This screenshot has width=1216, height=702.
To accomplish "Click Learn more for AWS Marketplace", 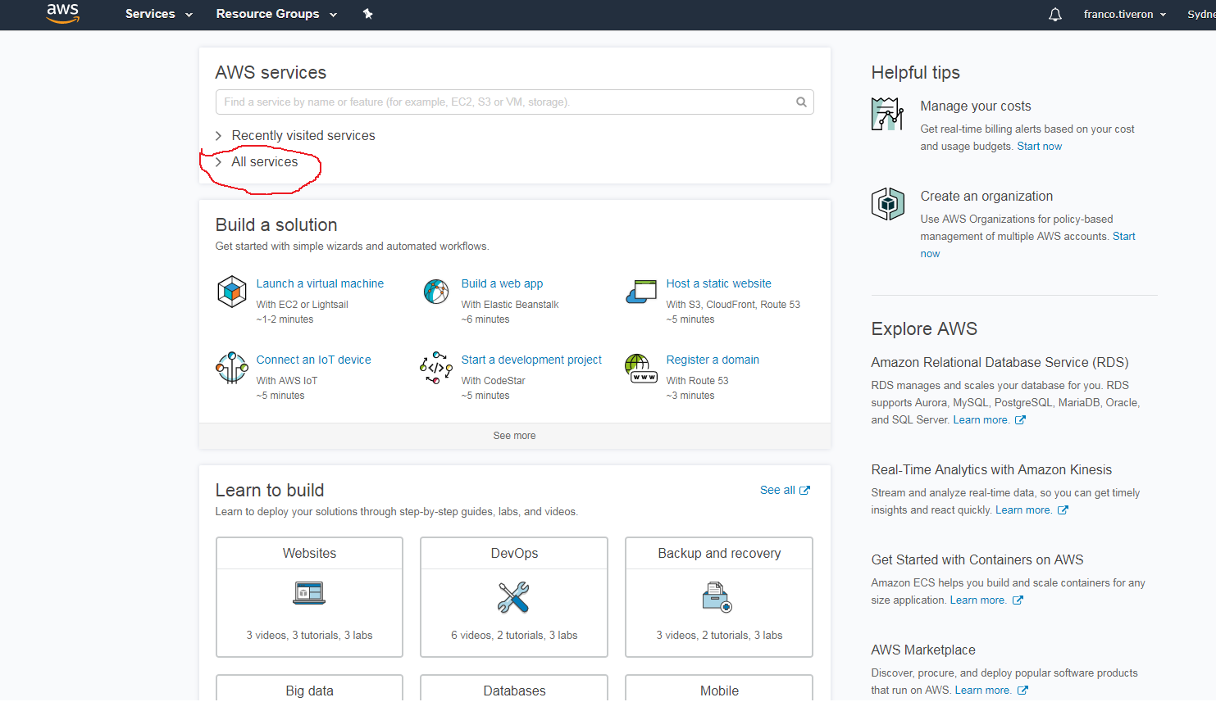I will (x=983, y=691).
